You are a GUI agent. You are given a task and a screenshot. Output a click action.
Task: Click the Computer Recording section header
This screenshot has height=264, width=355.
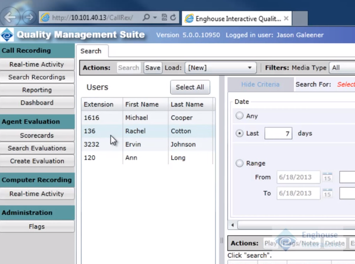coord(37,180)
